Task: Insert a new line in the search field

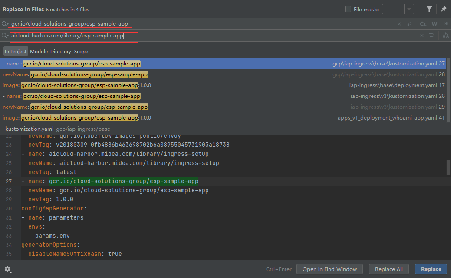Action: coord(409,24)
